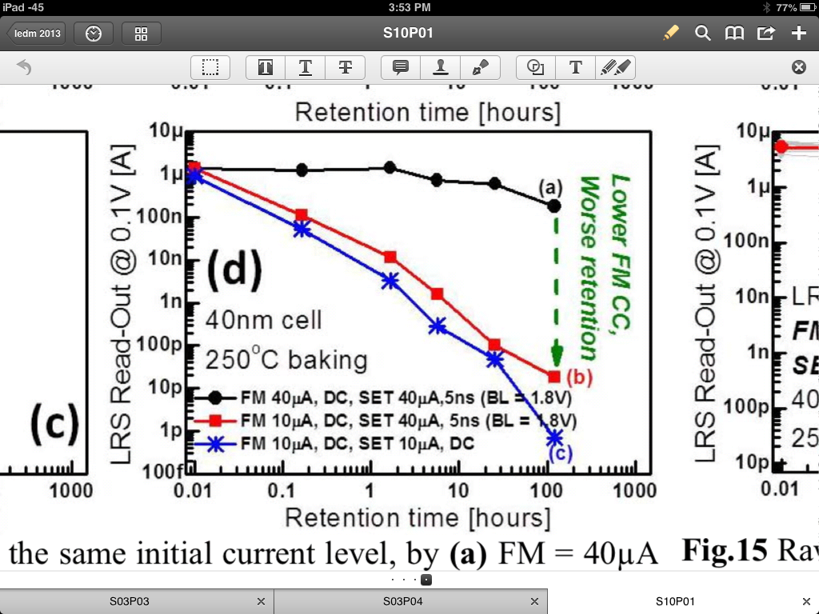Open the recent documents clock icon
Image resolution: width=819 pixels, height=614 pixels.
[x=94, y=34]
